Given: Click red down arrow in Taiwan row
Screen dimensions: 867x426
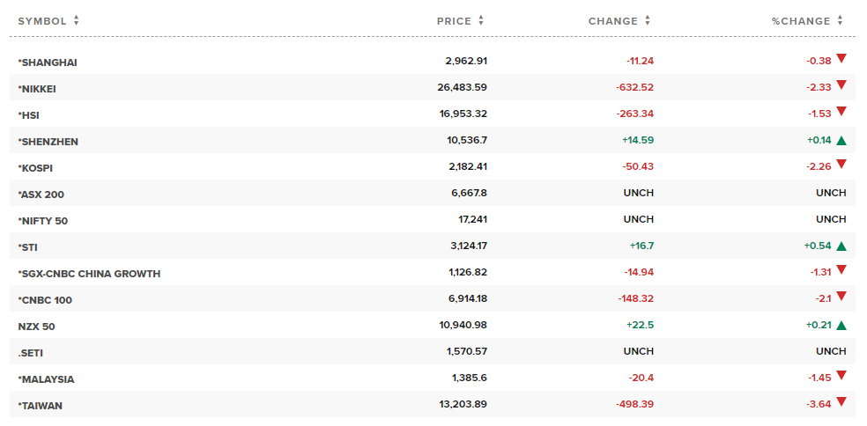Looking at the screenshot, I should pos(841,402).
